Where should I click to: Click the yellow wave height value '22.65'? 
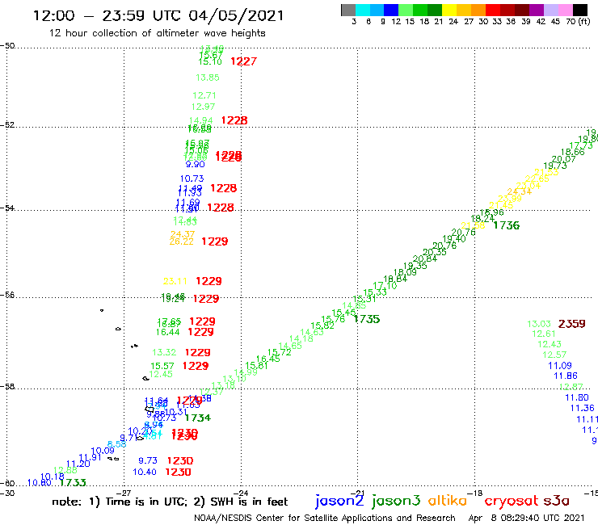537,178
